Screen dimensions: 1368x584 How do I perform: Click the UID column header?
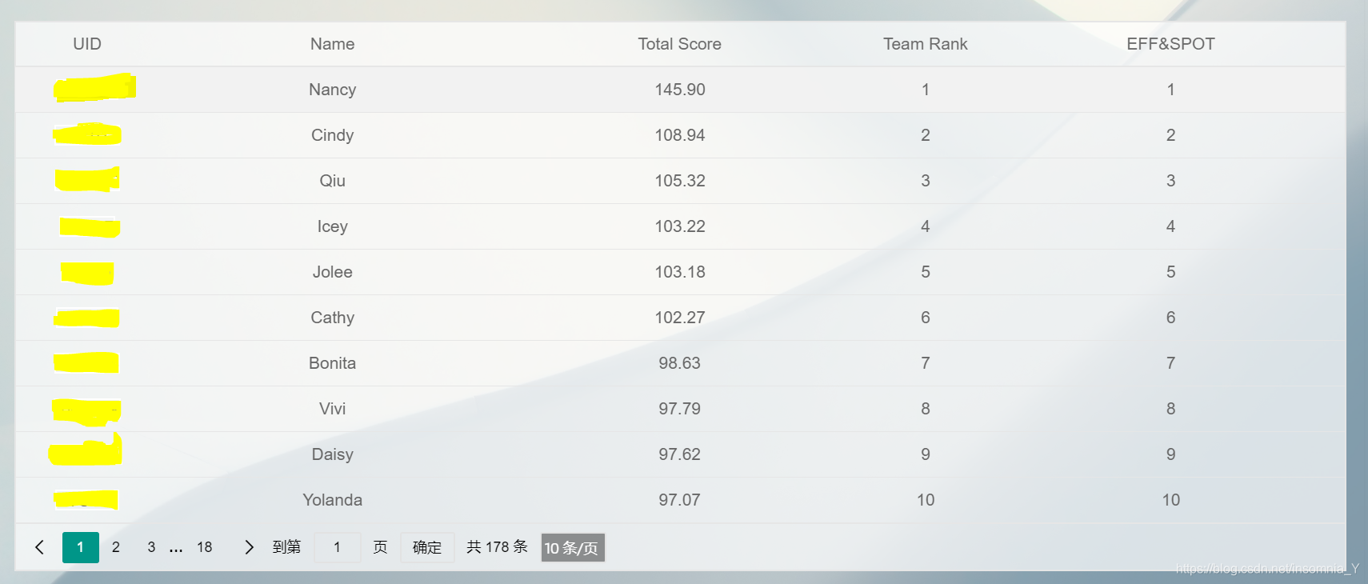[87, 44]
